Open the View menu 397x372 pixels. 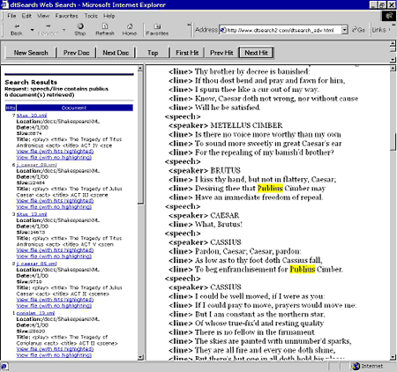click(x=43, y=16)
